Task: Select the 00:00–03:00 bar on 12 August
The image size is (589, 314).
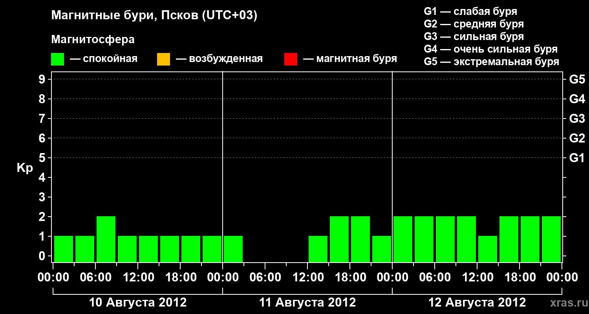Action: (403, 239)
